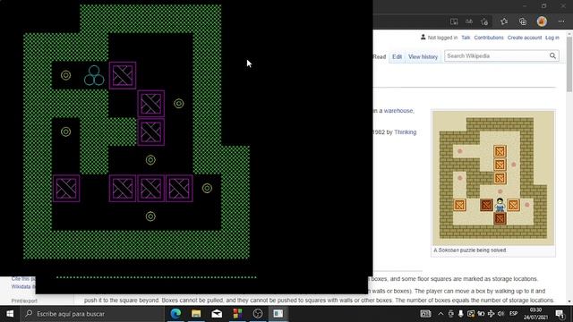The image size is (573, 322).
Task: Click the Not logged in user icon
Action: click(x=423, y=38)
